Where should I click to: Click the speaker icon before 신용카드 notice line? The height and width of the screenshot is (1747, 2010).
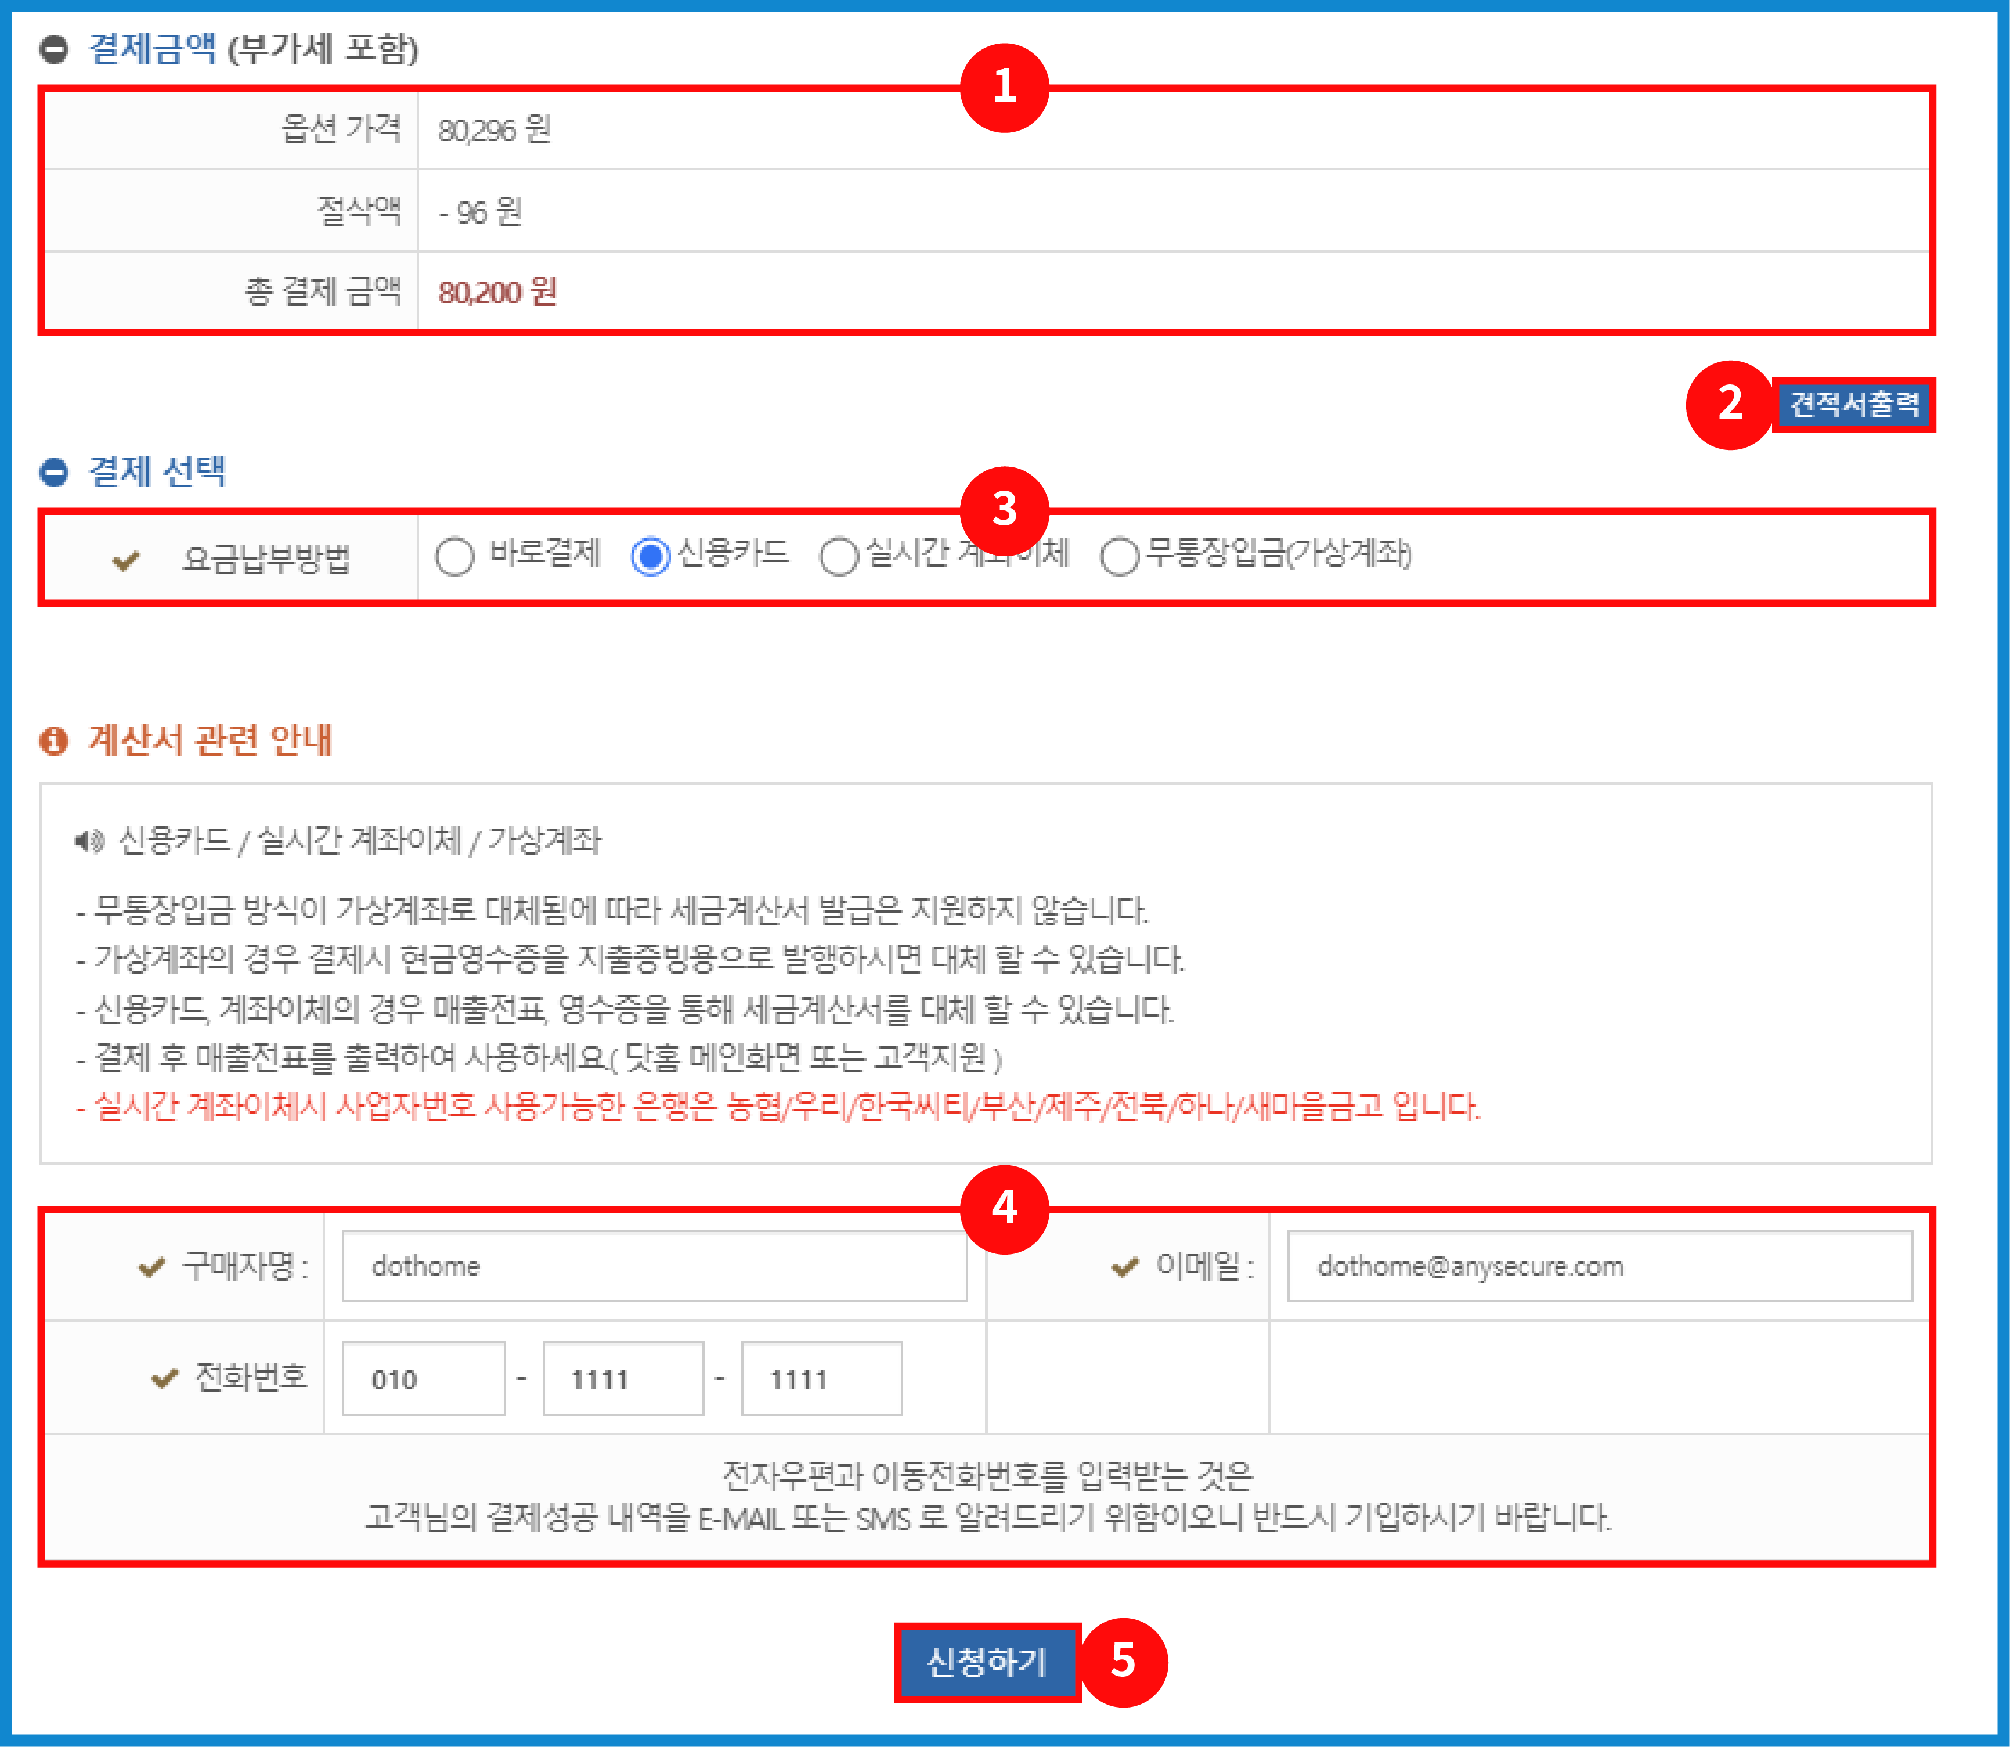pyautogui.click(x=89, y=840)
